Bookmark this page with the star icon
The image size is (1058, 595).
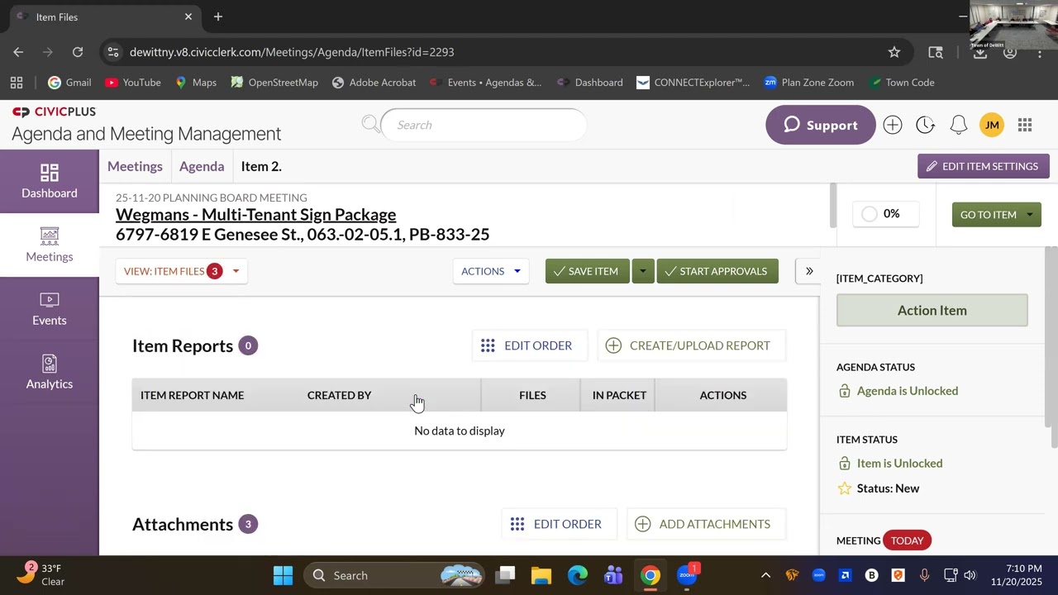894,52
